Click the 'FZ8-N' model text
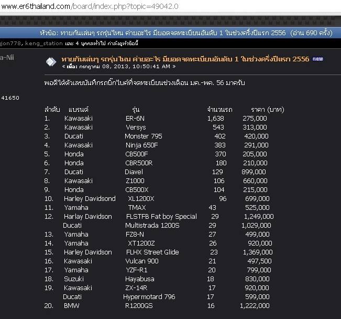341x319 pixels. pyautogui.click(x=135, y=235)
